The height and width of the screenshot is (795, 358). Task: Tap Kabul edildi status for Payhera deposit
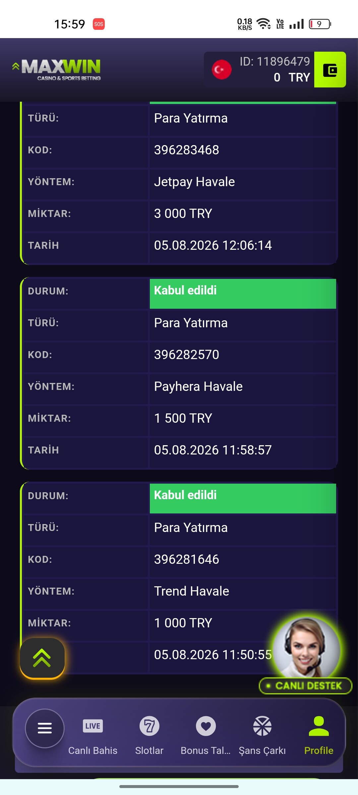click(243, 293)
